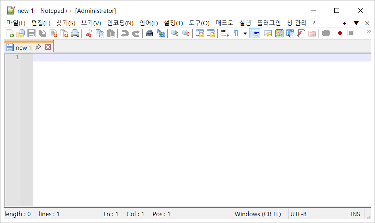375x223 pixels.
Task: Close the current document via toolbar icon
Action: (53, 33)
